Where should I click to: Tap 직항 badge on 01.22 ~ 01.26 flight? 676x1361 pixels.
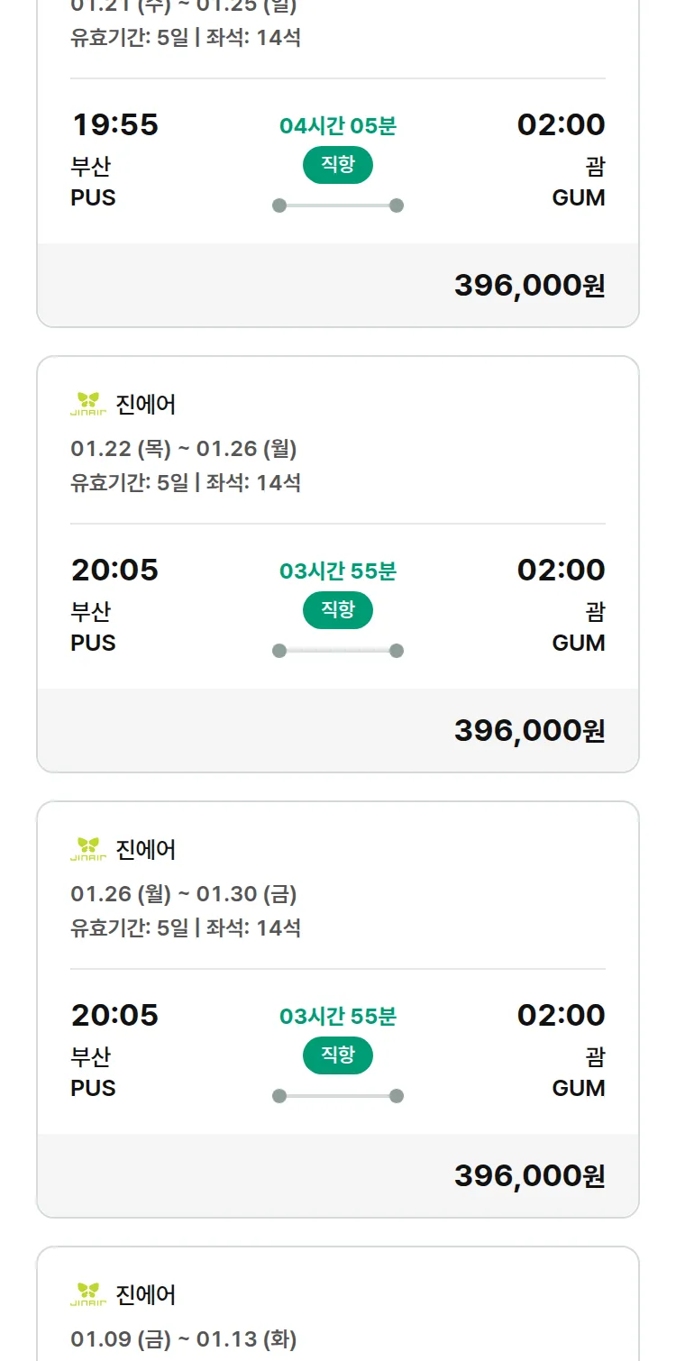click(x=337, y=610)
